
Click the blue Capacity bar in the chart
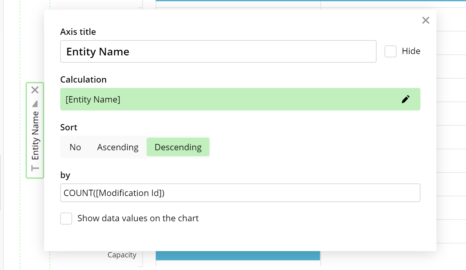tap(238, 256)
